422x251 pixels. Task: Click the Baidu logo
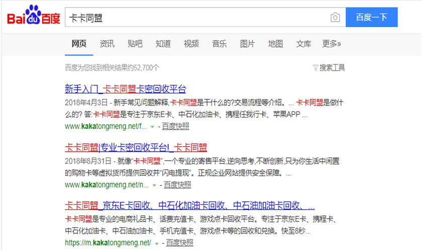pyautogui.click(x=34, y=15)
